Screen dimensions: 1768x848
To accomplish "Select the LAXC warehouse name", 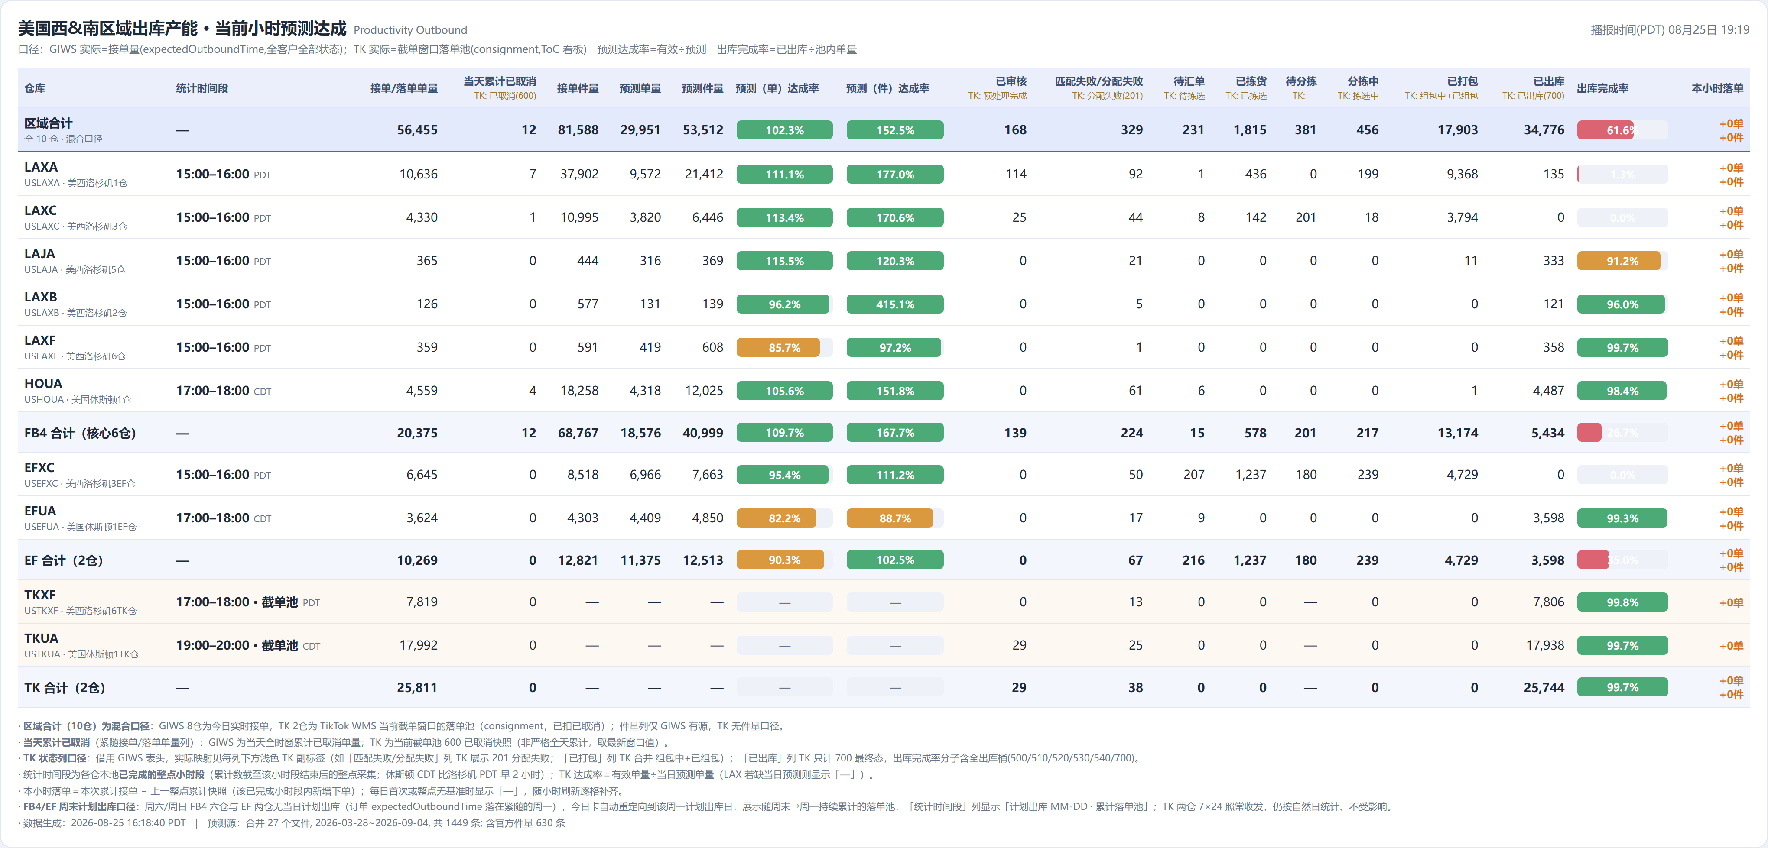I will click(x=40, y=210).
